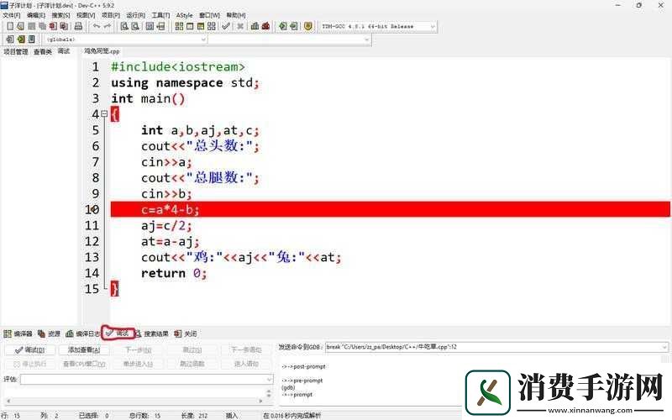This screenshot has width=672, height=420.
Task: Remove the breakpoint on line 10
Action: [92, 210]
